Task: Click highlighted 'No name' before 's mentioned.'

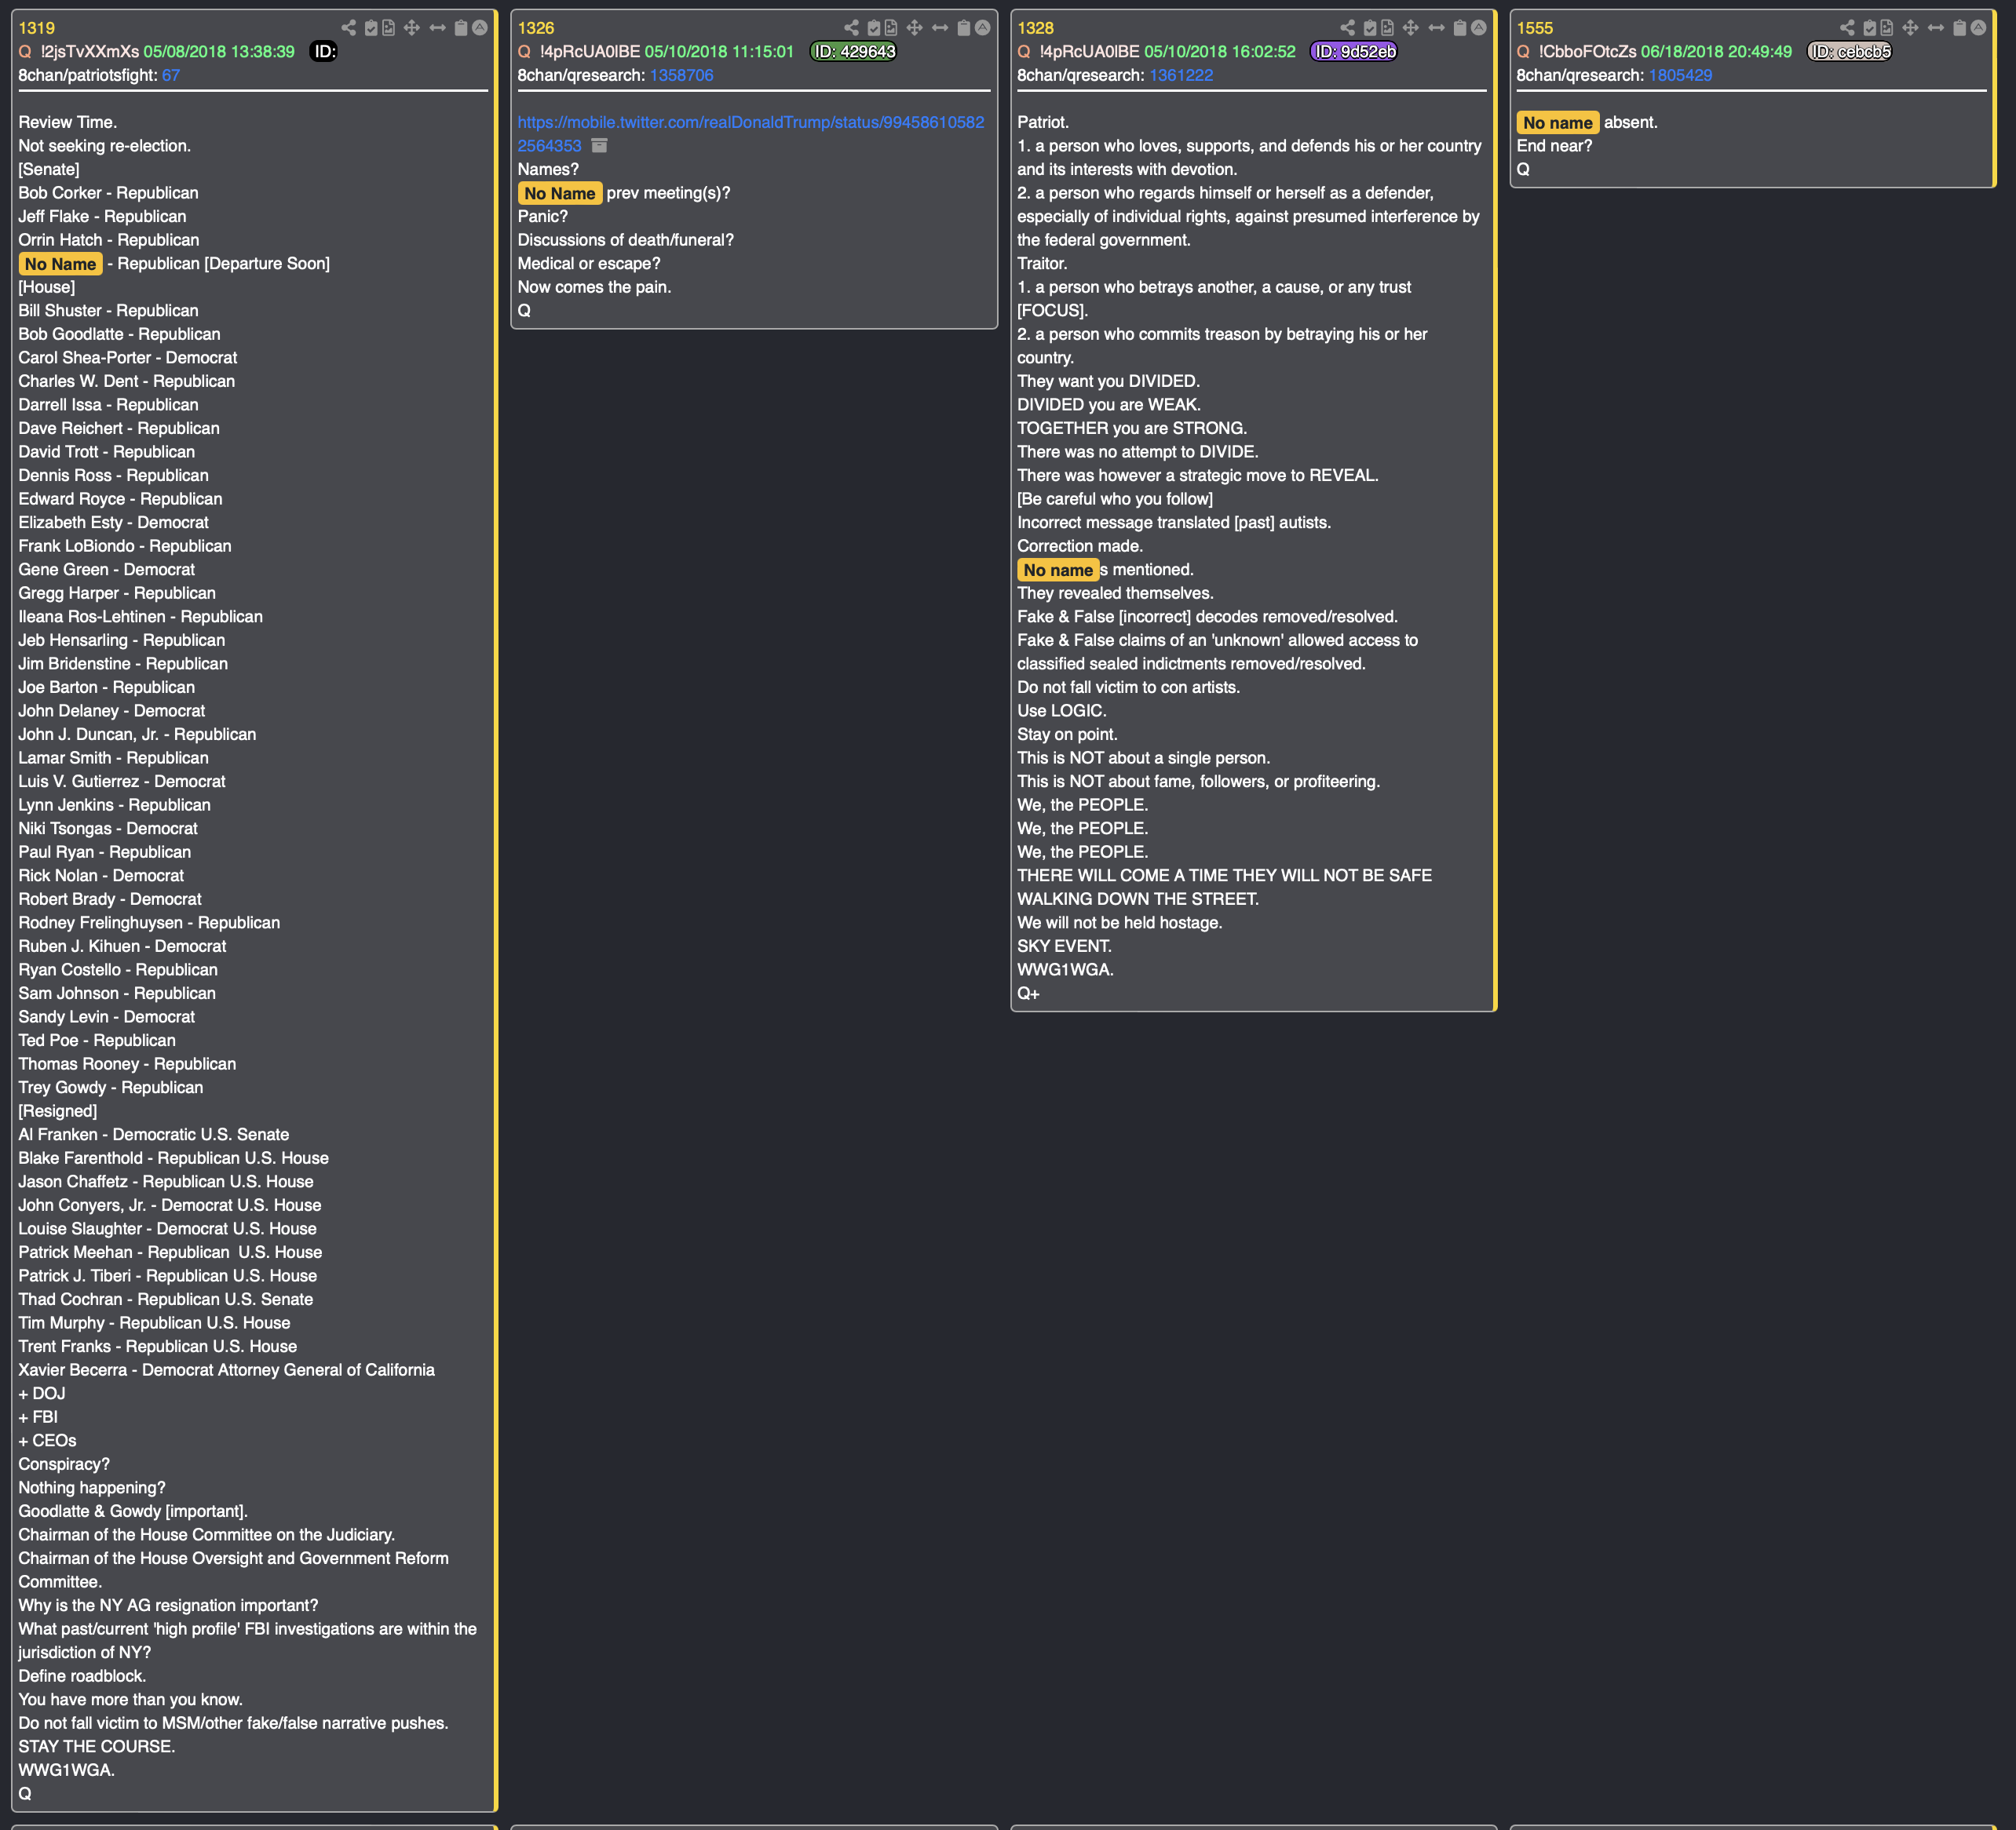Action: pyautogui.click(x=1058, y=570)
